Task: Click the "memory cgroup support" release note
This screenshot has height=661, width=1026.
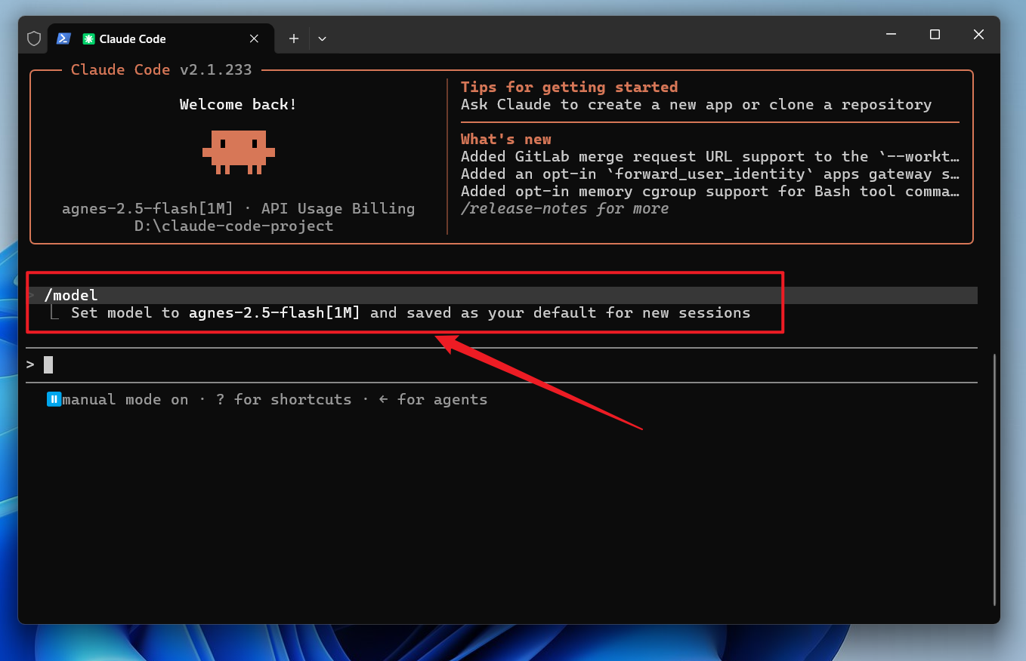Action: click(711, 191)
